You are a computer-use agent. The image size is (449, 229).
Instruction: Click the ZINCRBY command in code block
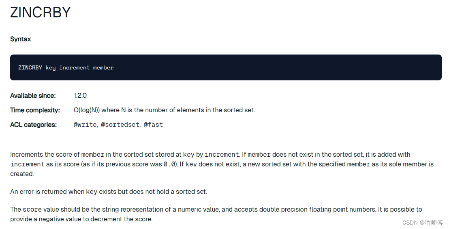tap(30, 68)
